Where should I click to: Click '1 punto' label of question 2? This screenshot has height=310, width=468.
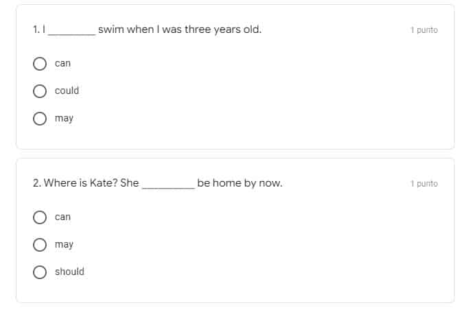click(424, 184)
